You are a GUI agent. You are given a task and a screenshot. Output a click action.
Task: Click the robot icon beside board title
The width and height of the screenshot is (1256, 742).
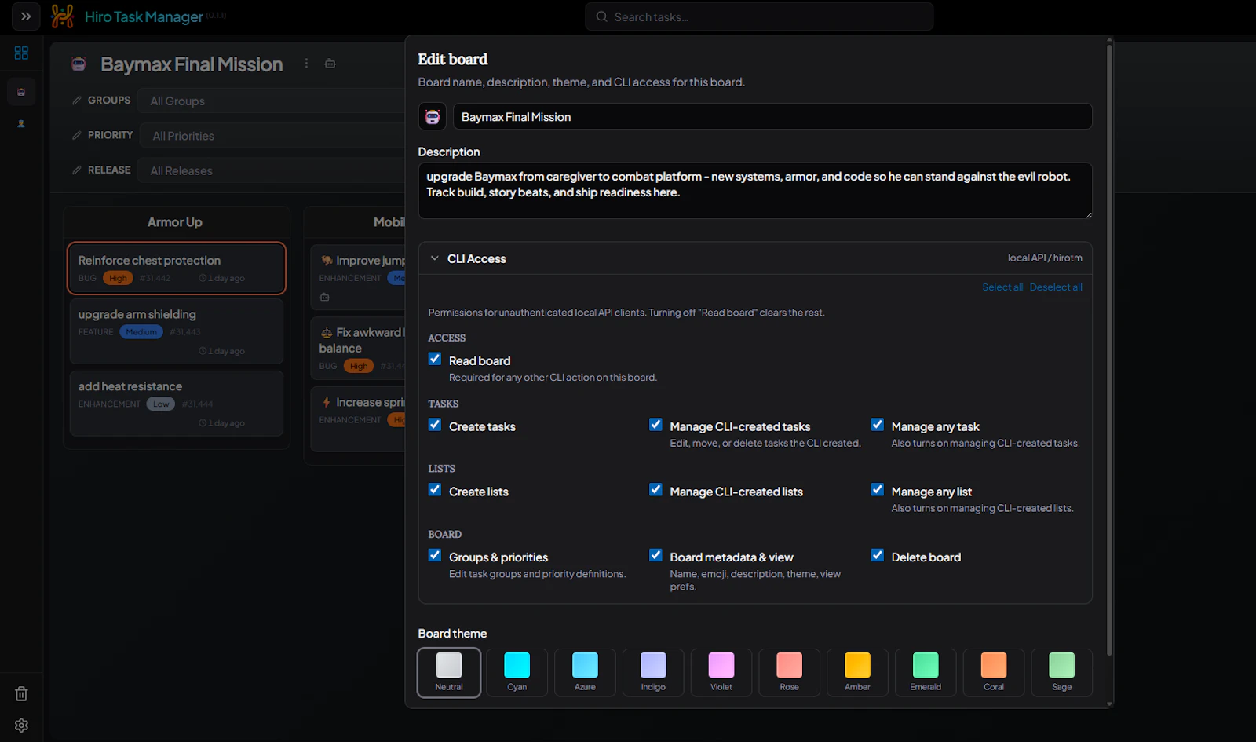330,64
